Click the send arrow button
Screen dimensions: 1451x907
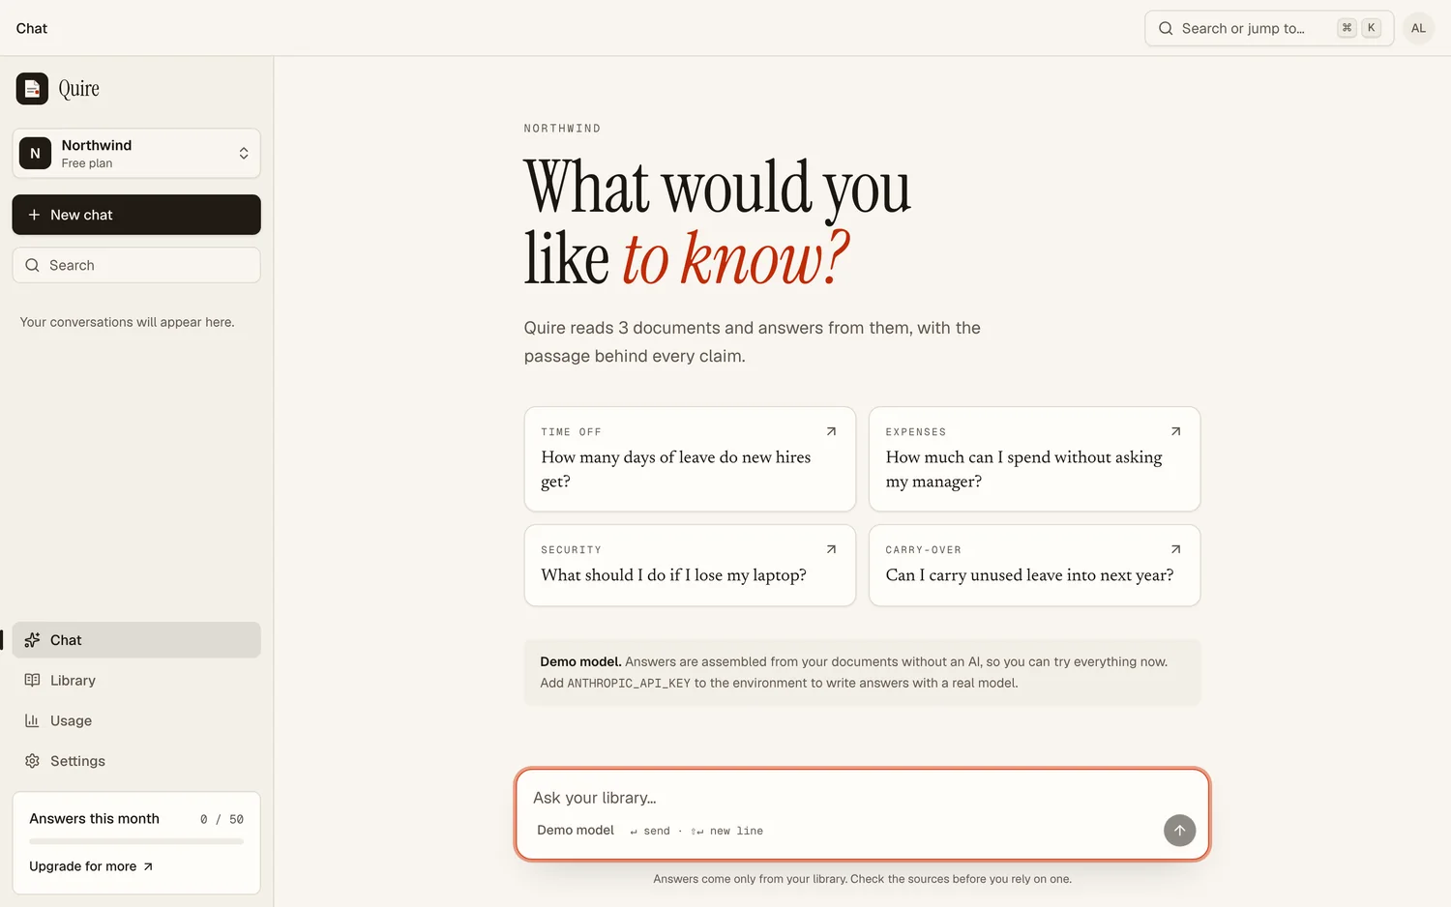pos(1179,831)
